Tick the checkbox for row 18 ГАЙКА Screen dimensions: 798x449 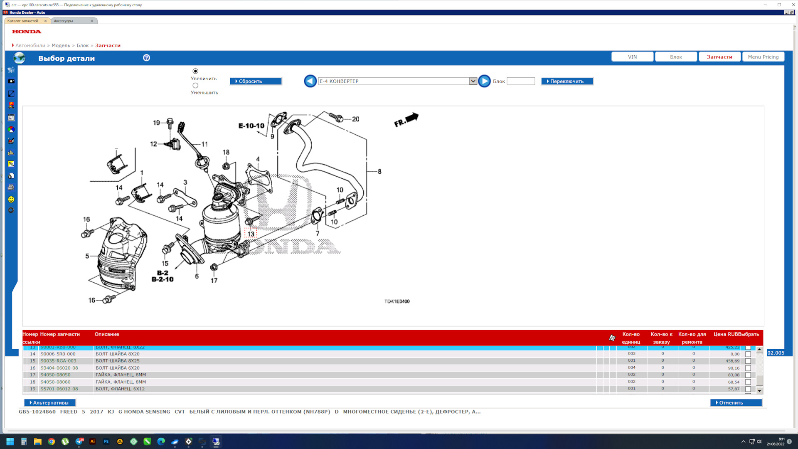click(748, 382)
